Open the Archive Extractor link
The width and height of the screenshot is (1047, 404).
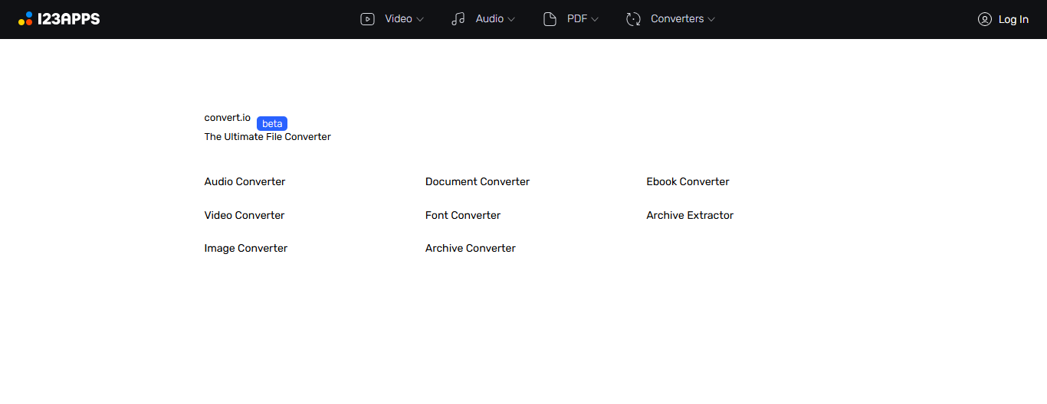pyautogui.click(x=690, y=216)
